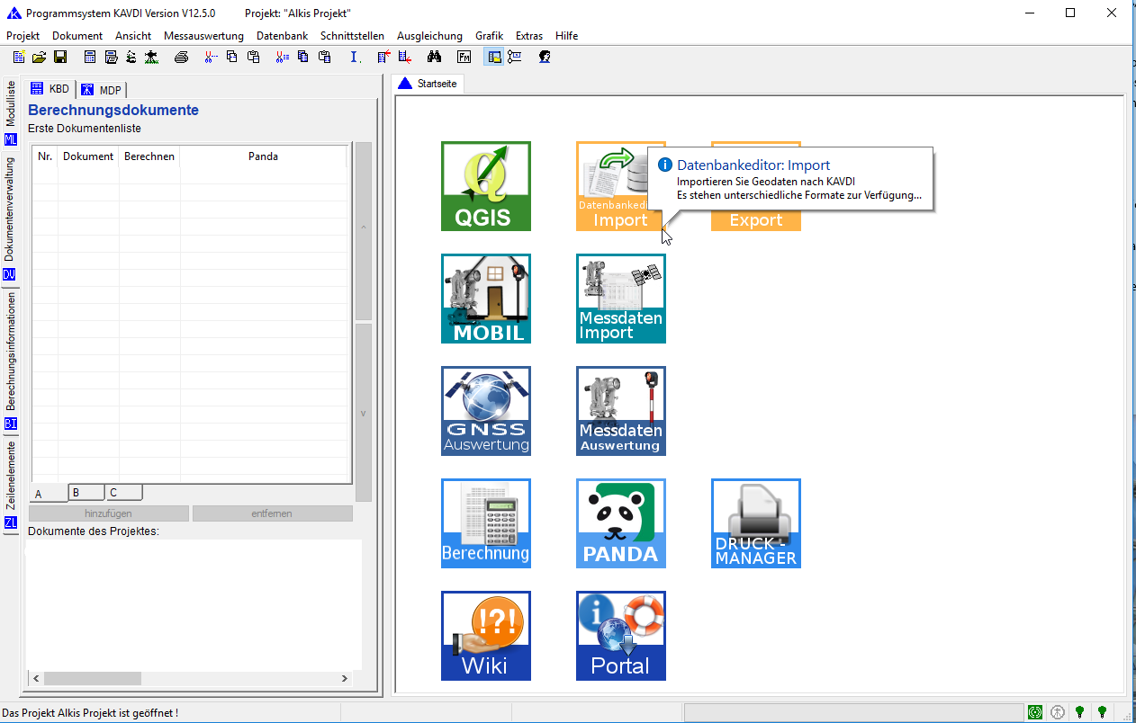Start GNSS Auswertung module
The width and height of the screenshot is (1136, 723).
tap(485, 411)
